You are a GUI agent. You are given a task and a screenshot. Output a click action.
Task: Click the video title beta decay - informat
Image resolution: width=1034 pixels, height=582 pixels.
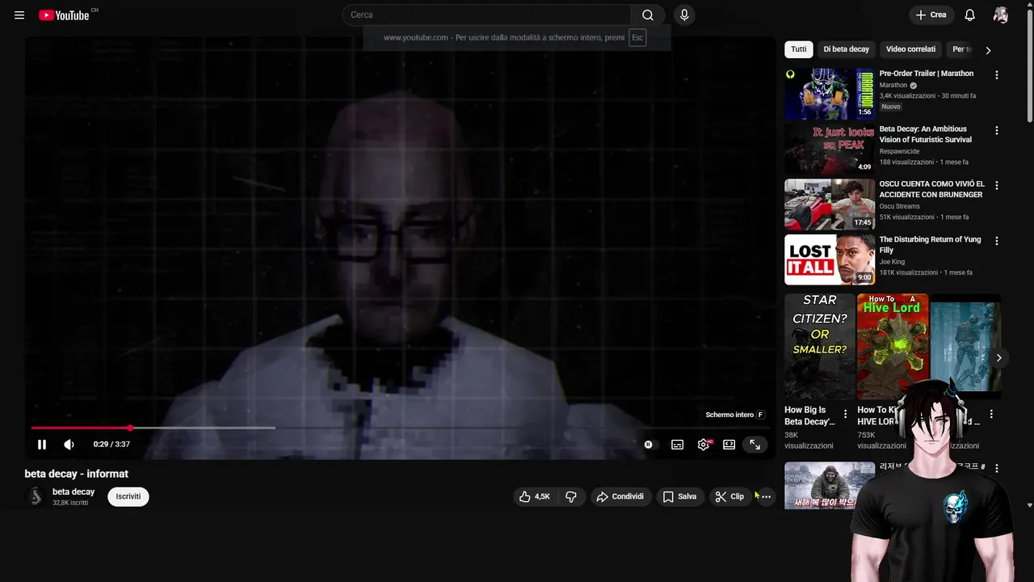(77, 474)
